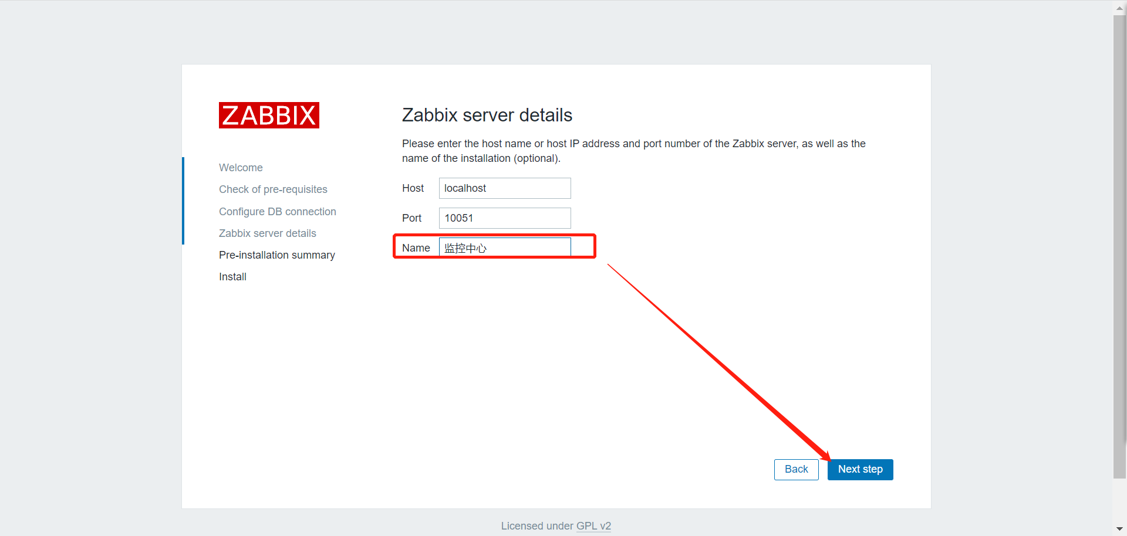Select Check of pre-requisites step
1127x536 pixels.
pos(273,189)
